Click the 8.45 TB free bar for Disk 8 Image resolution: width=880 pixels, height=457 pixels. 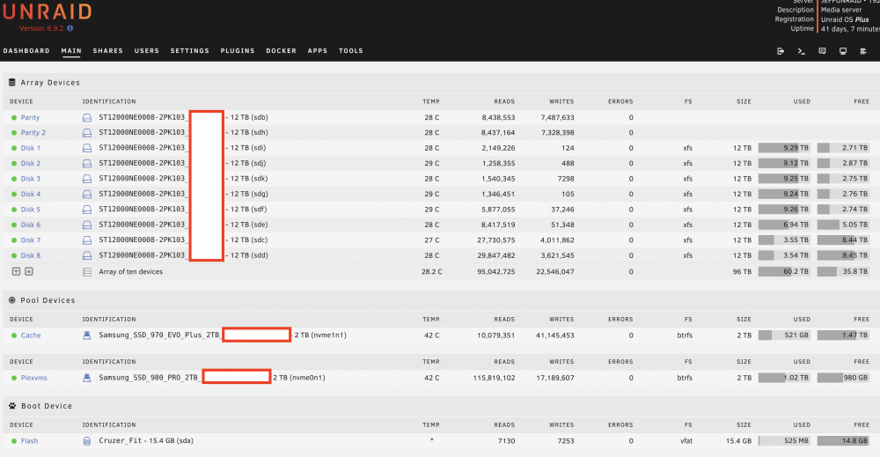(843, 255)
